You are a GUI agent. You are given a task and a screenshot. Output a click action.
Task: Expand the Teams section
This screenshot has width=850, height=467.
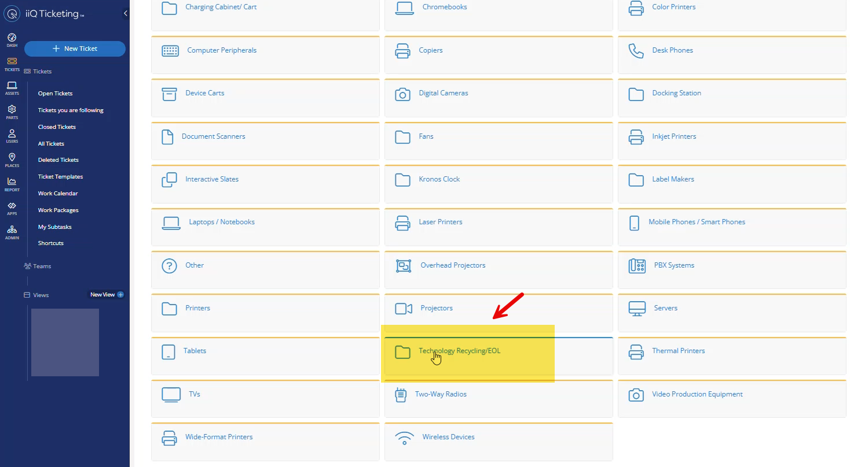tap(38, 266)
